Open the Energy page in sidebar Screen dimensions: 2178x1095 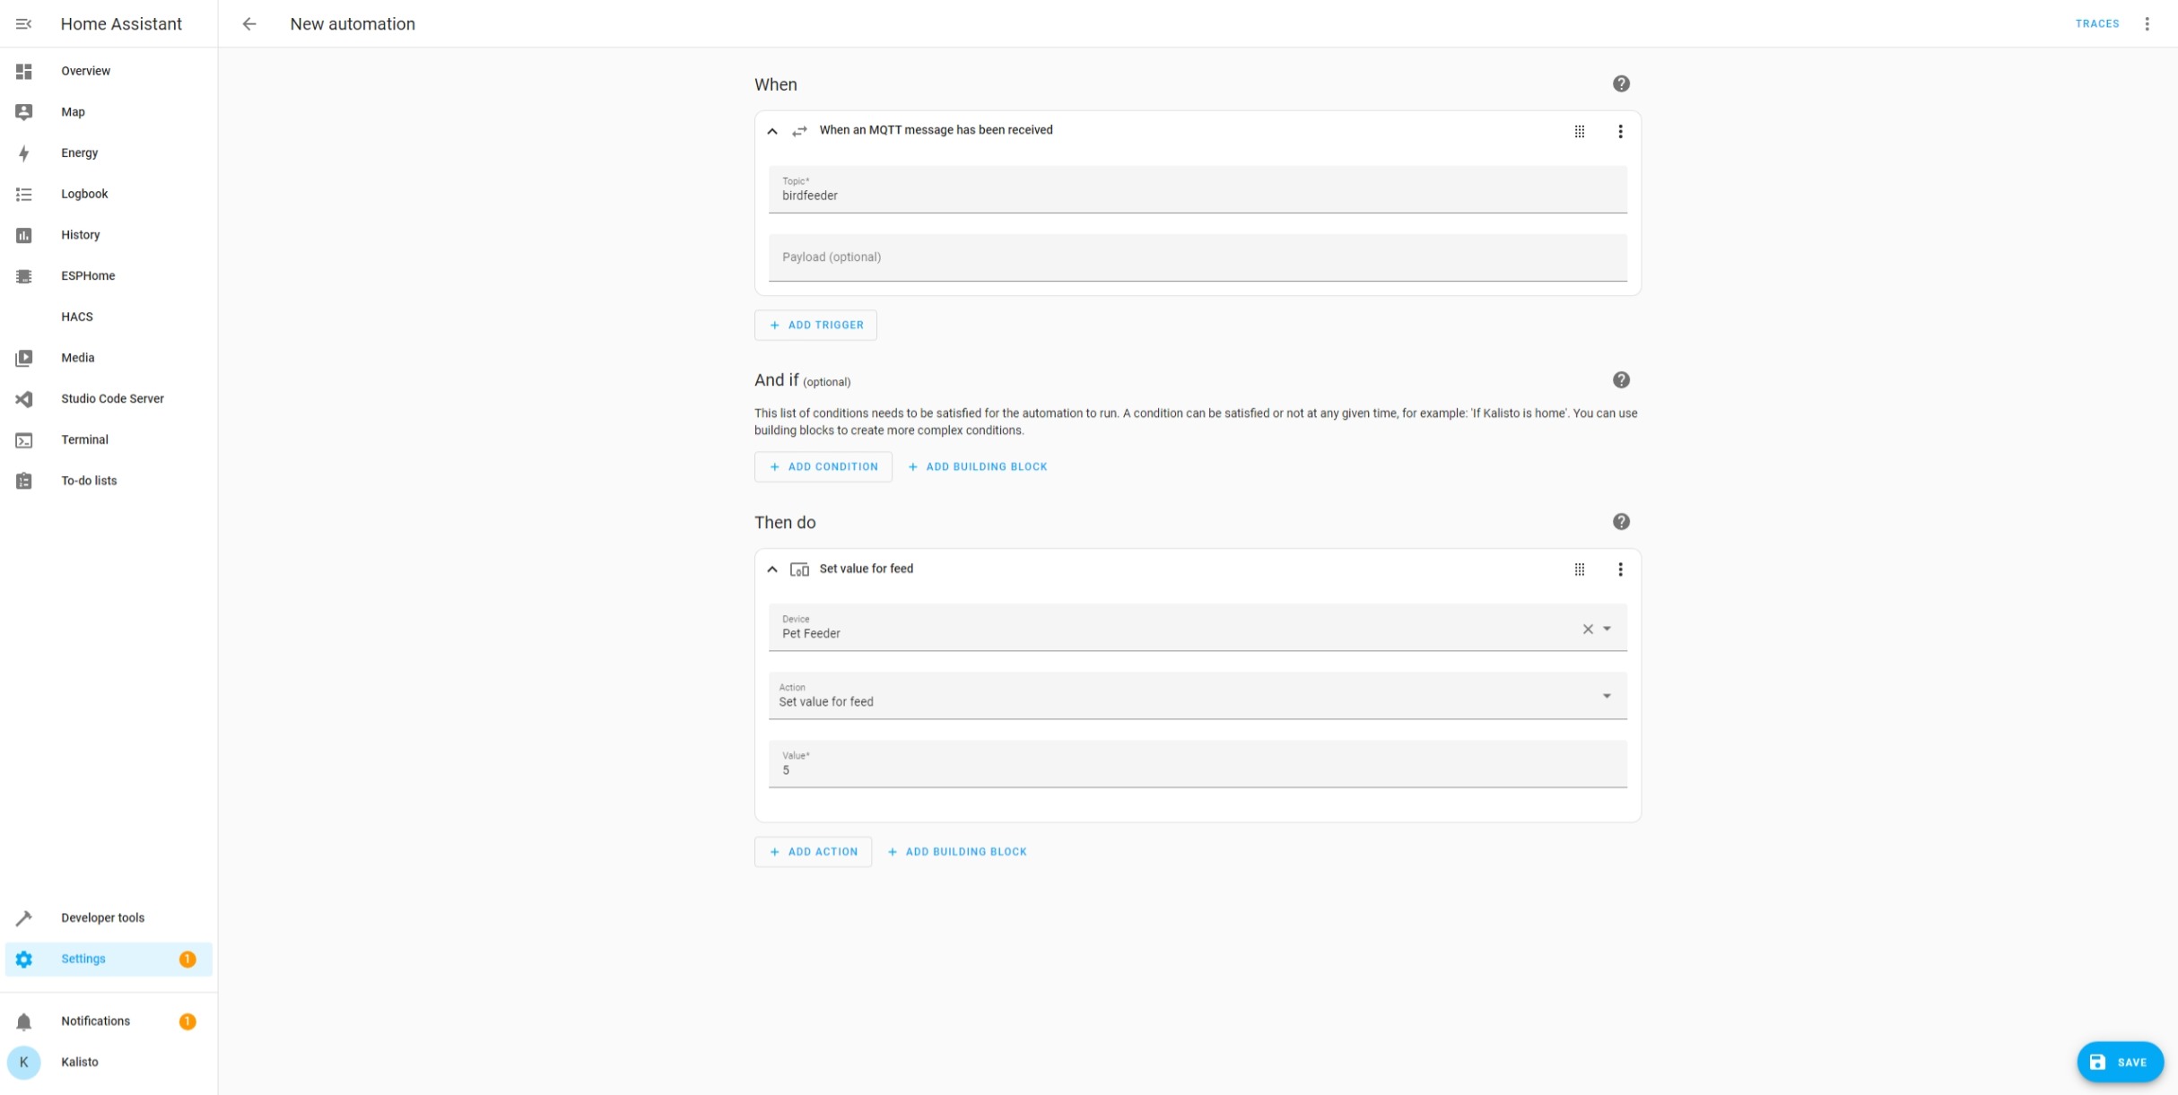[79, 152]
